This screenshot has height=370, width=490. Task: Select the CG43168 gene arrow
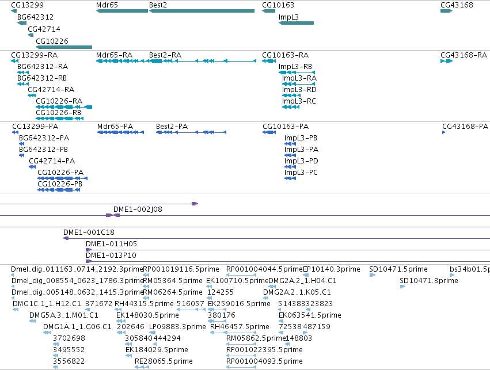click(x=447, y=11)
